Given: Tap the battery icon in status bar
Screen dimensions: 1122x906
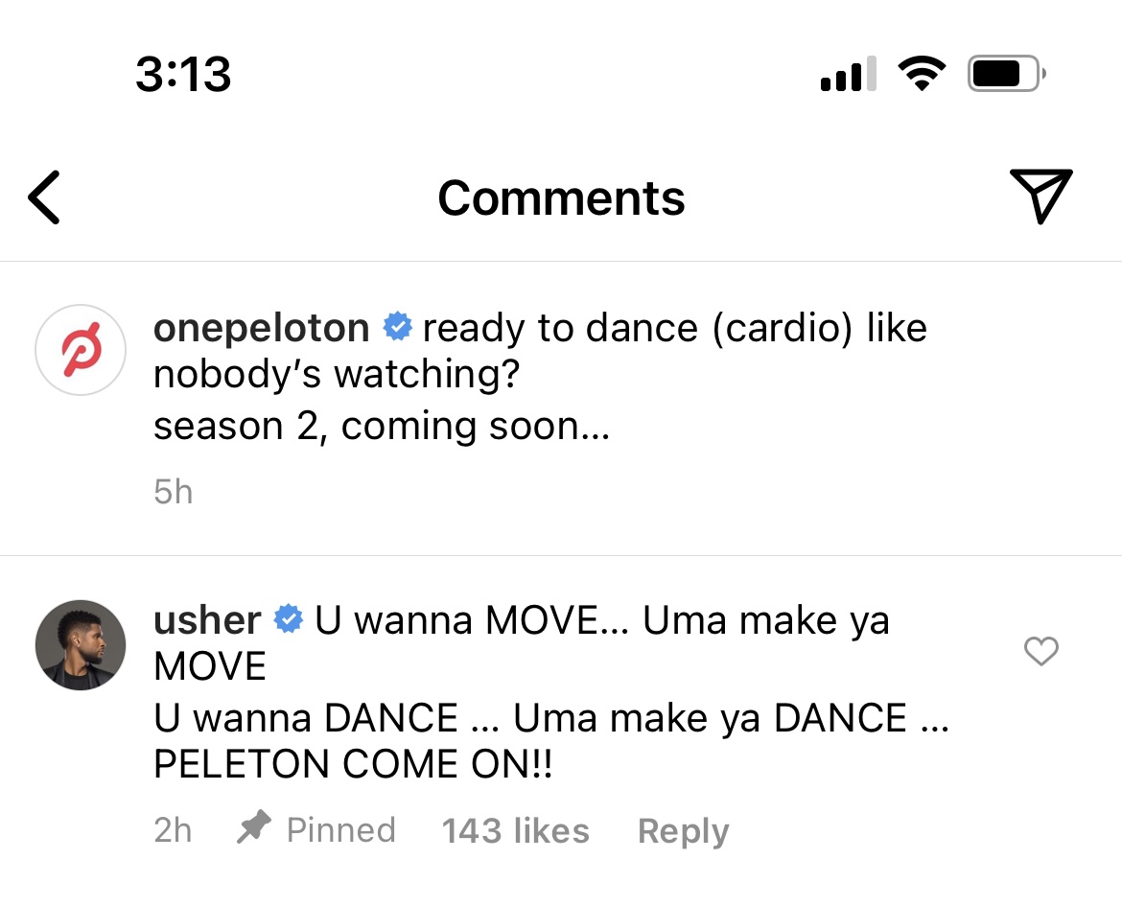Looking at the screenshot, I should click(x=1006, y=74).
